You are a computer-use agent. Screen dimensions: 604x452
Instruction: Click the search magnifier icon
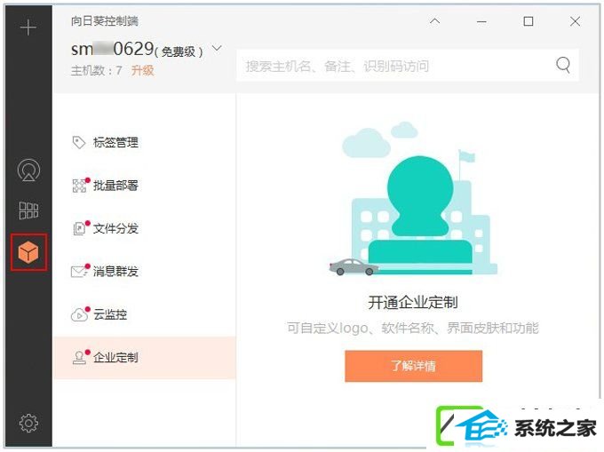pos(563,65)
